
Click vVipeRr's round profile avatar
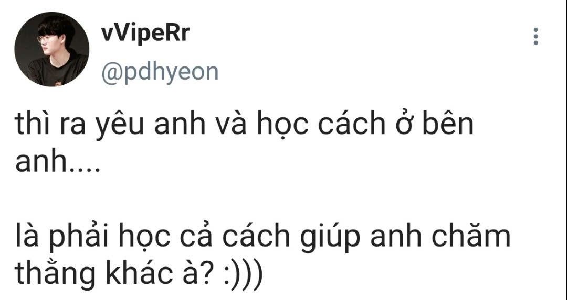pyautogui.click(x=51, y=49)
